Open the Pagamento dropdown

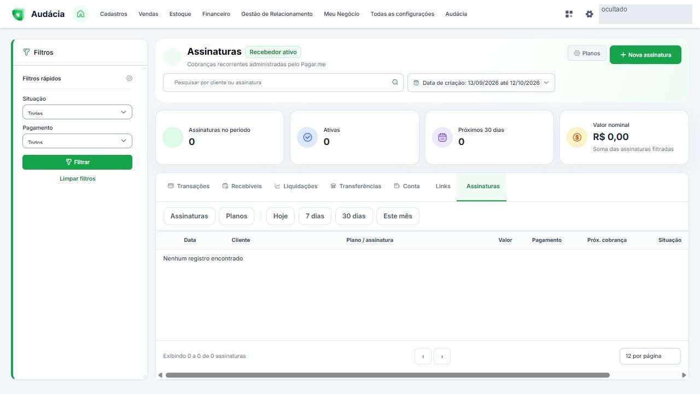77,141
